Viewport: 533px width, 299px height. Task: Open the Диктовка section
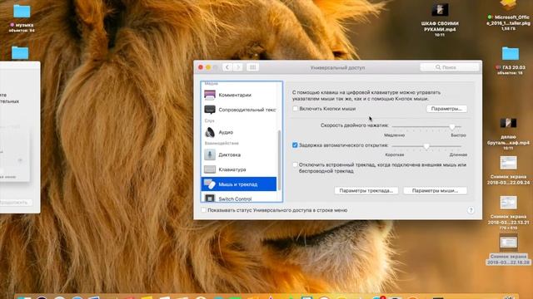click(239, 154)
